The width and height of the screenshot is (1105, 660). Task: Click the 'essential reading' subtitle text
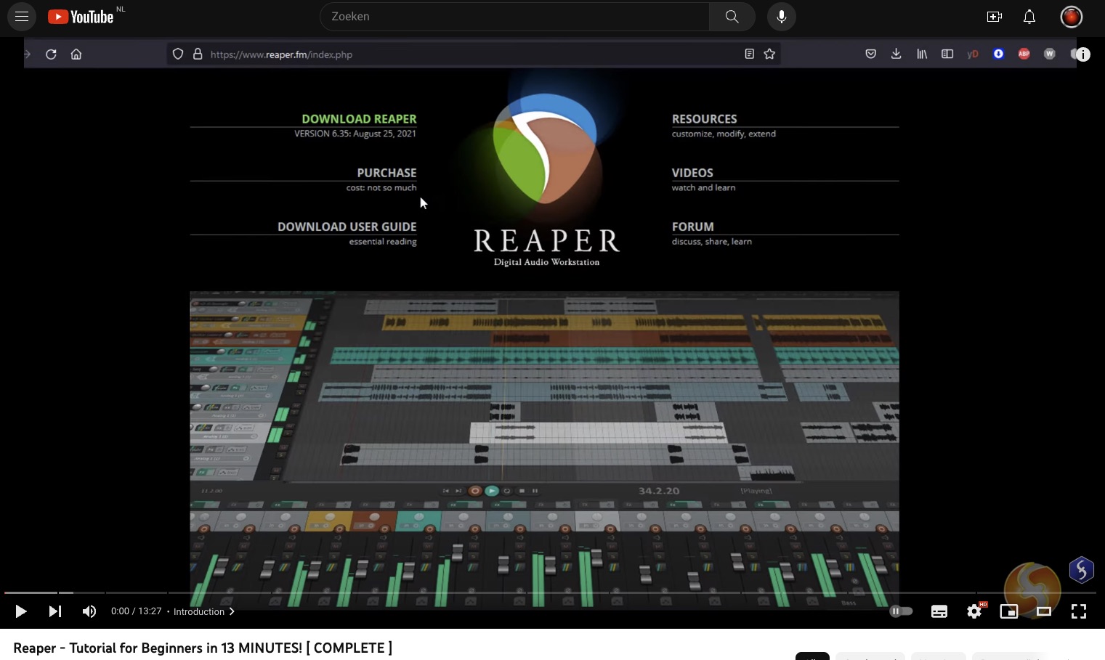383,242
